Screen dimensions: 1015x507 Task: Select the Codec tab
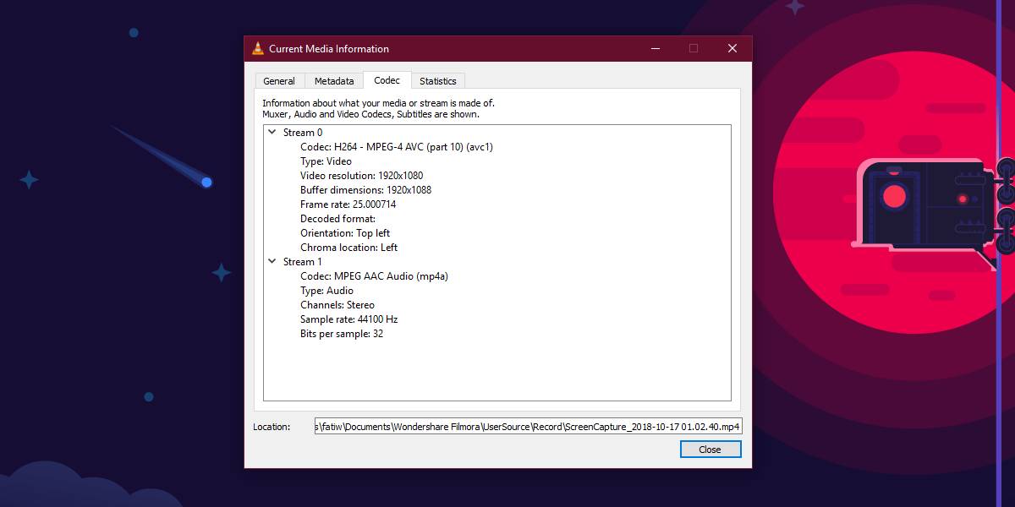point(387,80)
